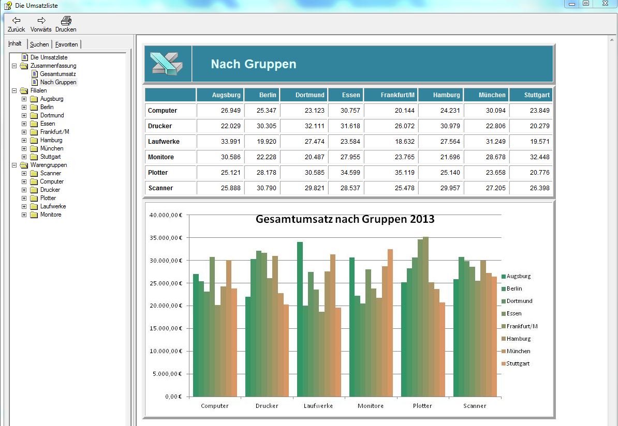
Task: Select the Monitore tree item
Action: coord(51,215)
